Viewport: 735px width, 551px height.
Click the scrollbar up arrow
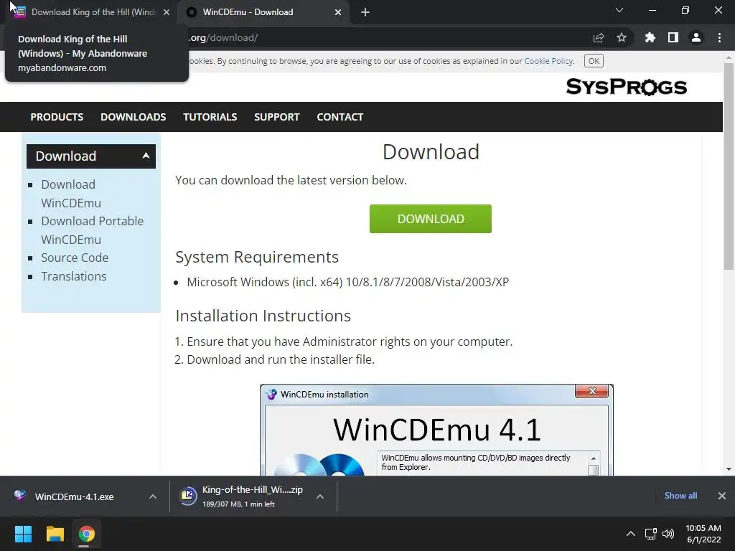coord(729,58)
